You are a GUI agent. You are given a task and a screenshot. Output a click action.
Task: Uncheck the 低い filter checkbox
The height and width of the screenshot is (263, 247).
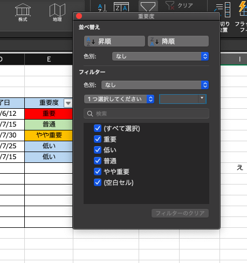click(98, 150)
